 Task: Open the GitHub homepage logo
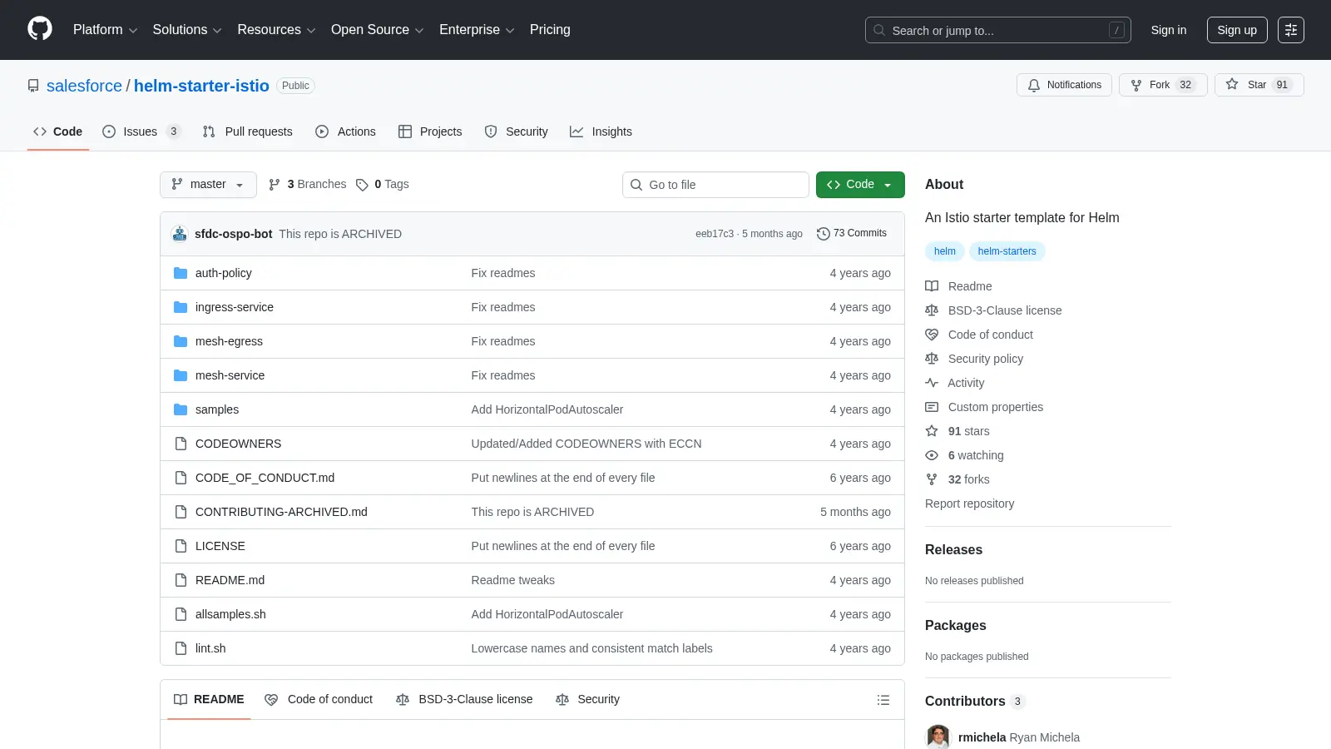(40, 29)
